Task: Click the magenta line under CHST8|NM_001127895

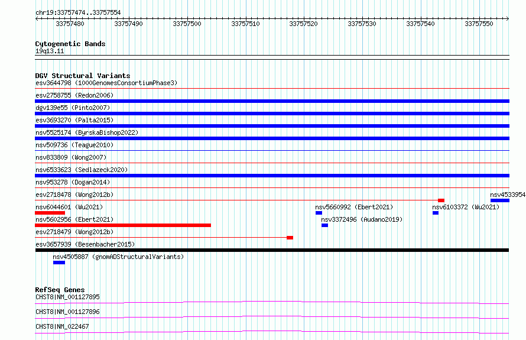Action: click(x=272, y=302)
